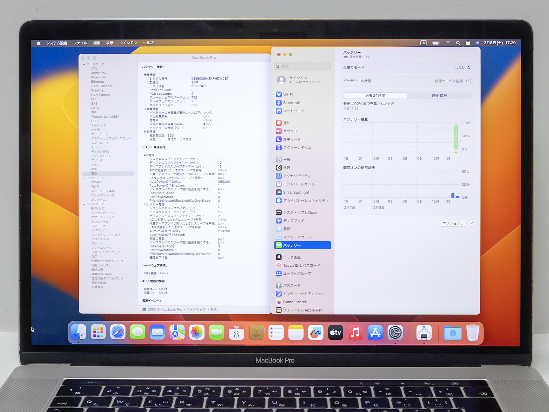Open the システム設定 app menu

pos(57,43)
